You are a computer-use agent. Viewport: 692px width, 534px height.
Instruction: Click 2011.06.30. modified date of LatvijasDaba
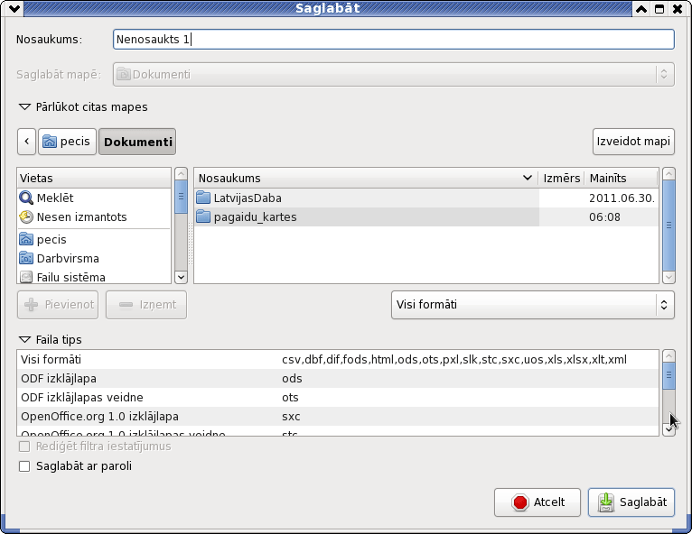point(622,198)
